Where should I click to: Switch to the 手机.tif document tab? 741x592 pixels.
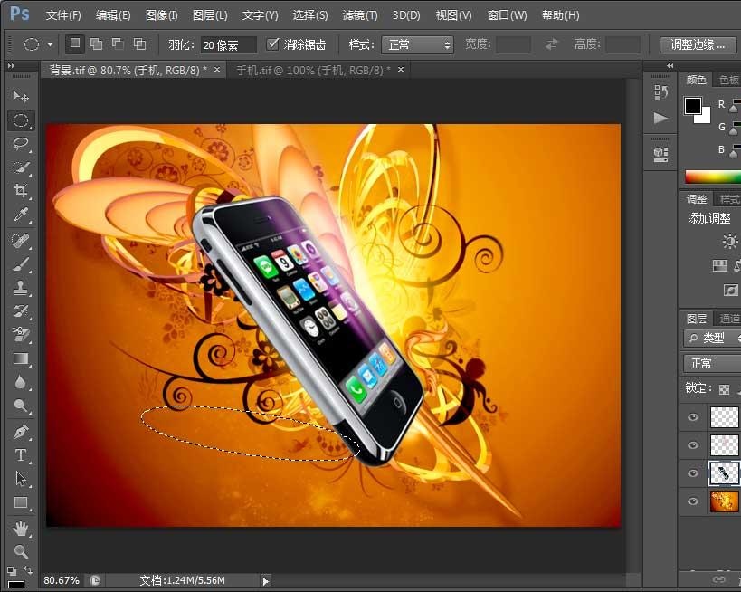(x=312, y=70)
